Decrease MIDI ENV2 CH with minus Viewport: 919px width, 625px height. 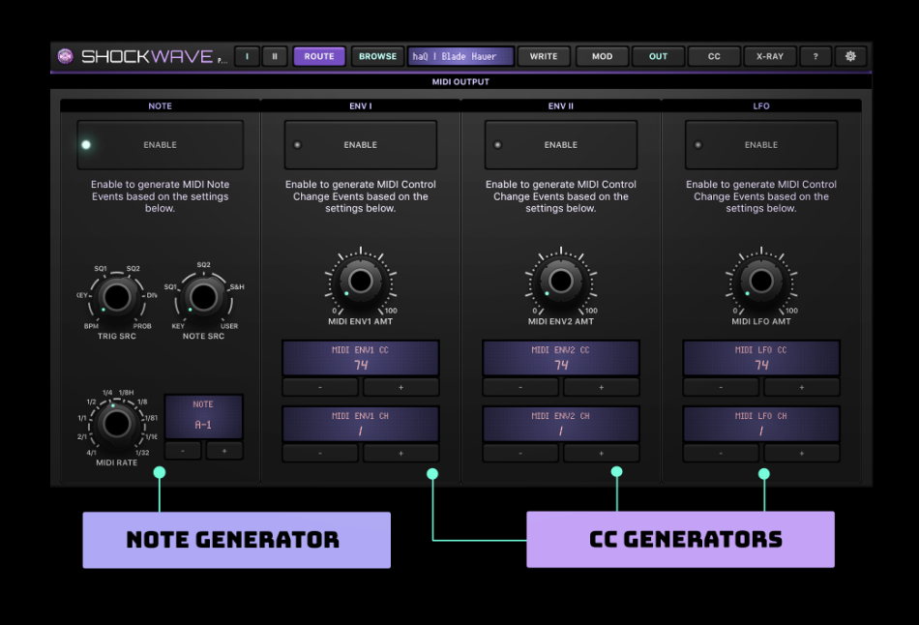point(520,453)
